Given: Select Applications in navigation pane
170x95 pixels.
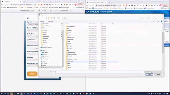Looking at the screenshot, I should pos(46,36).
